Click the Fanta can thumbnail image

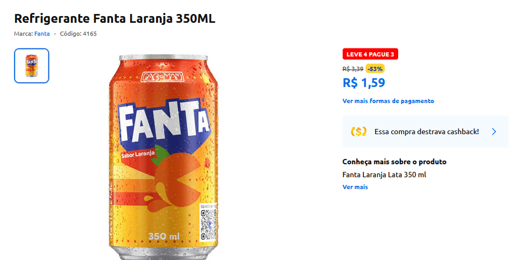31,66
